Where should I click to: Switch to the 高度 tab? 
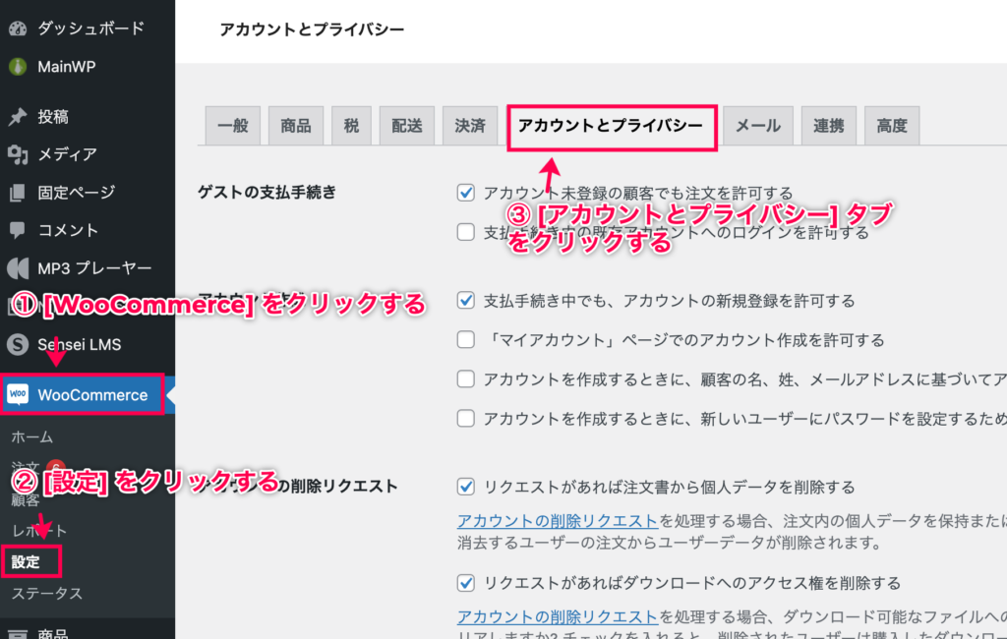[892, 126]
